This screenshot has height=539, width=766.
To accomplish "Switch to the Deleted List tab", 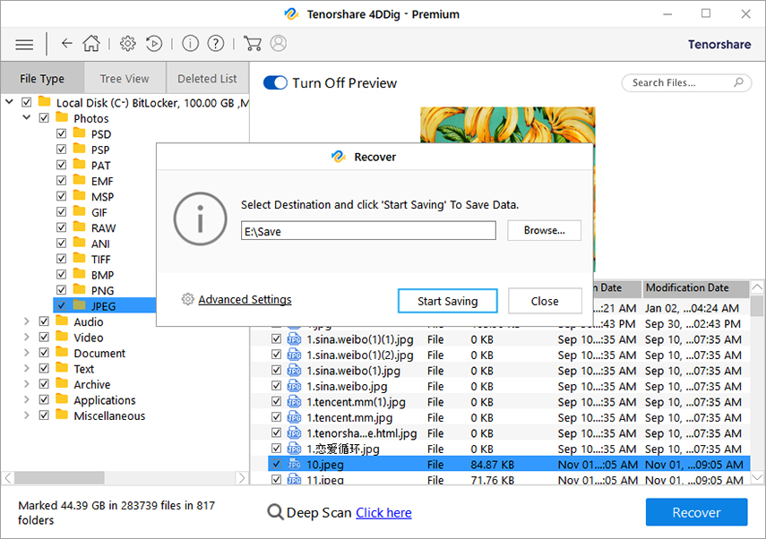I will 207,78.
